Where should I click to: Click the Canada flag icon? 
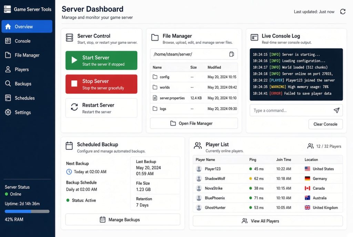pos(307,188)
